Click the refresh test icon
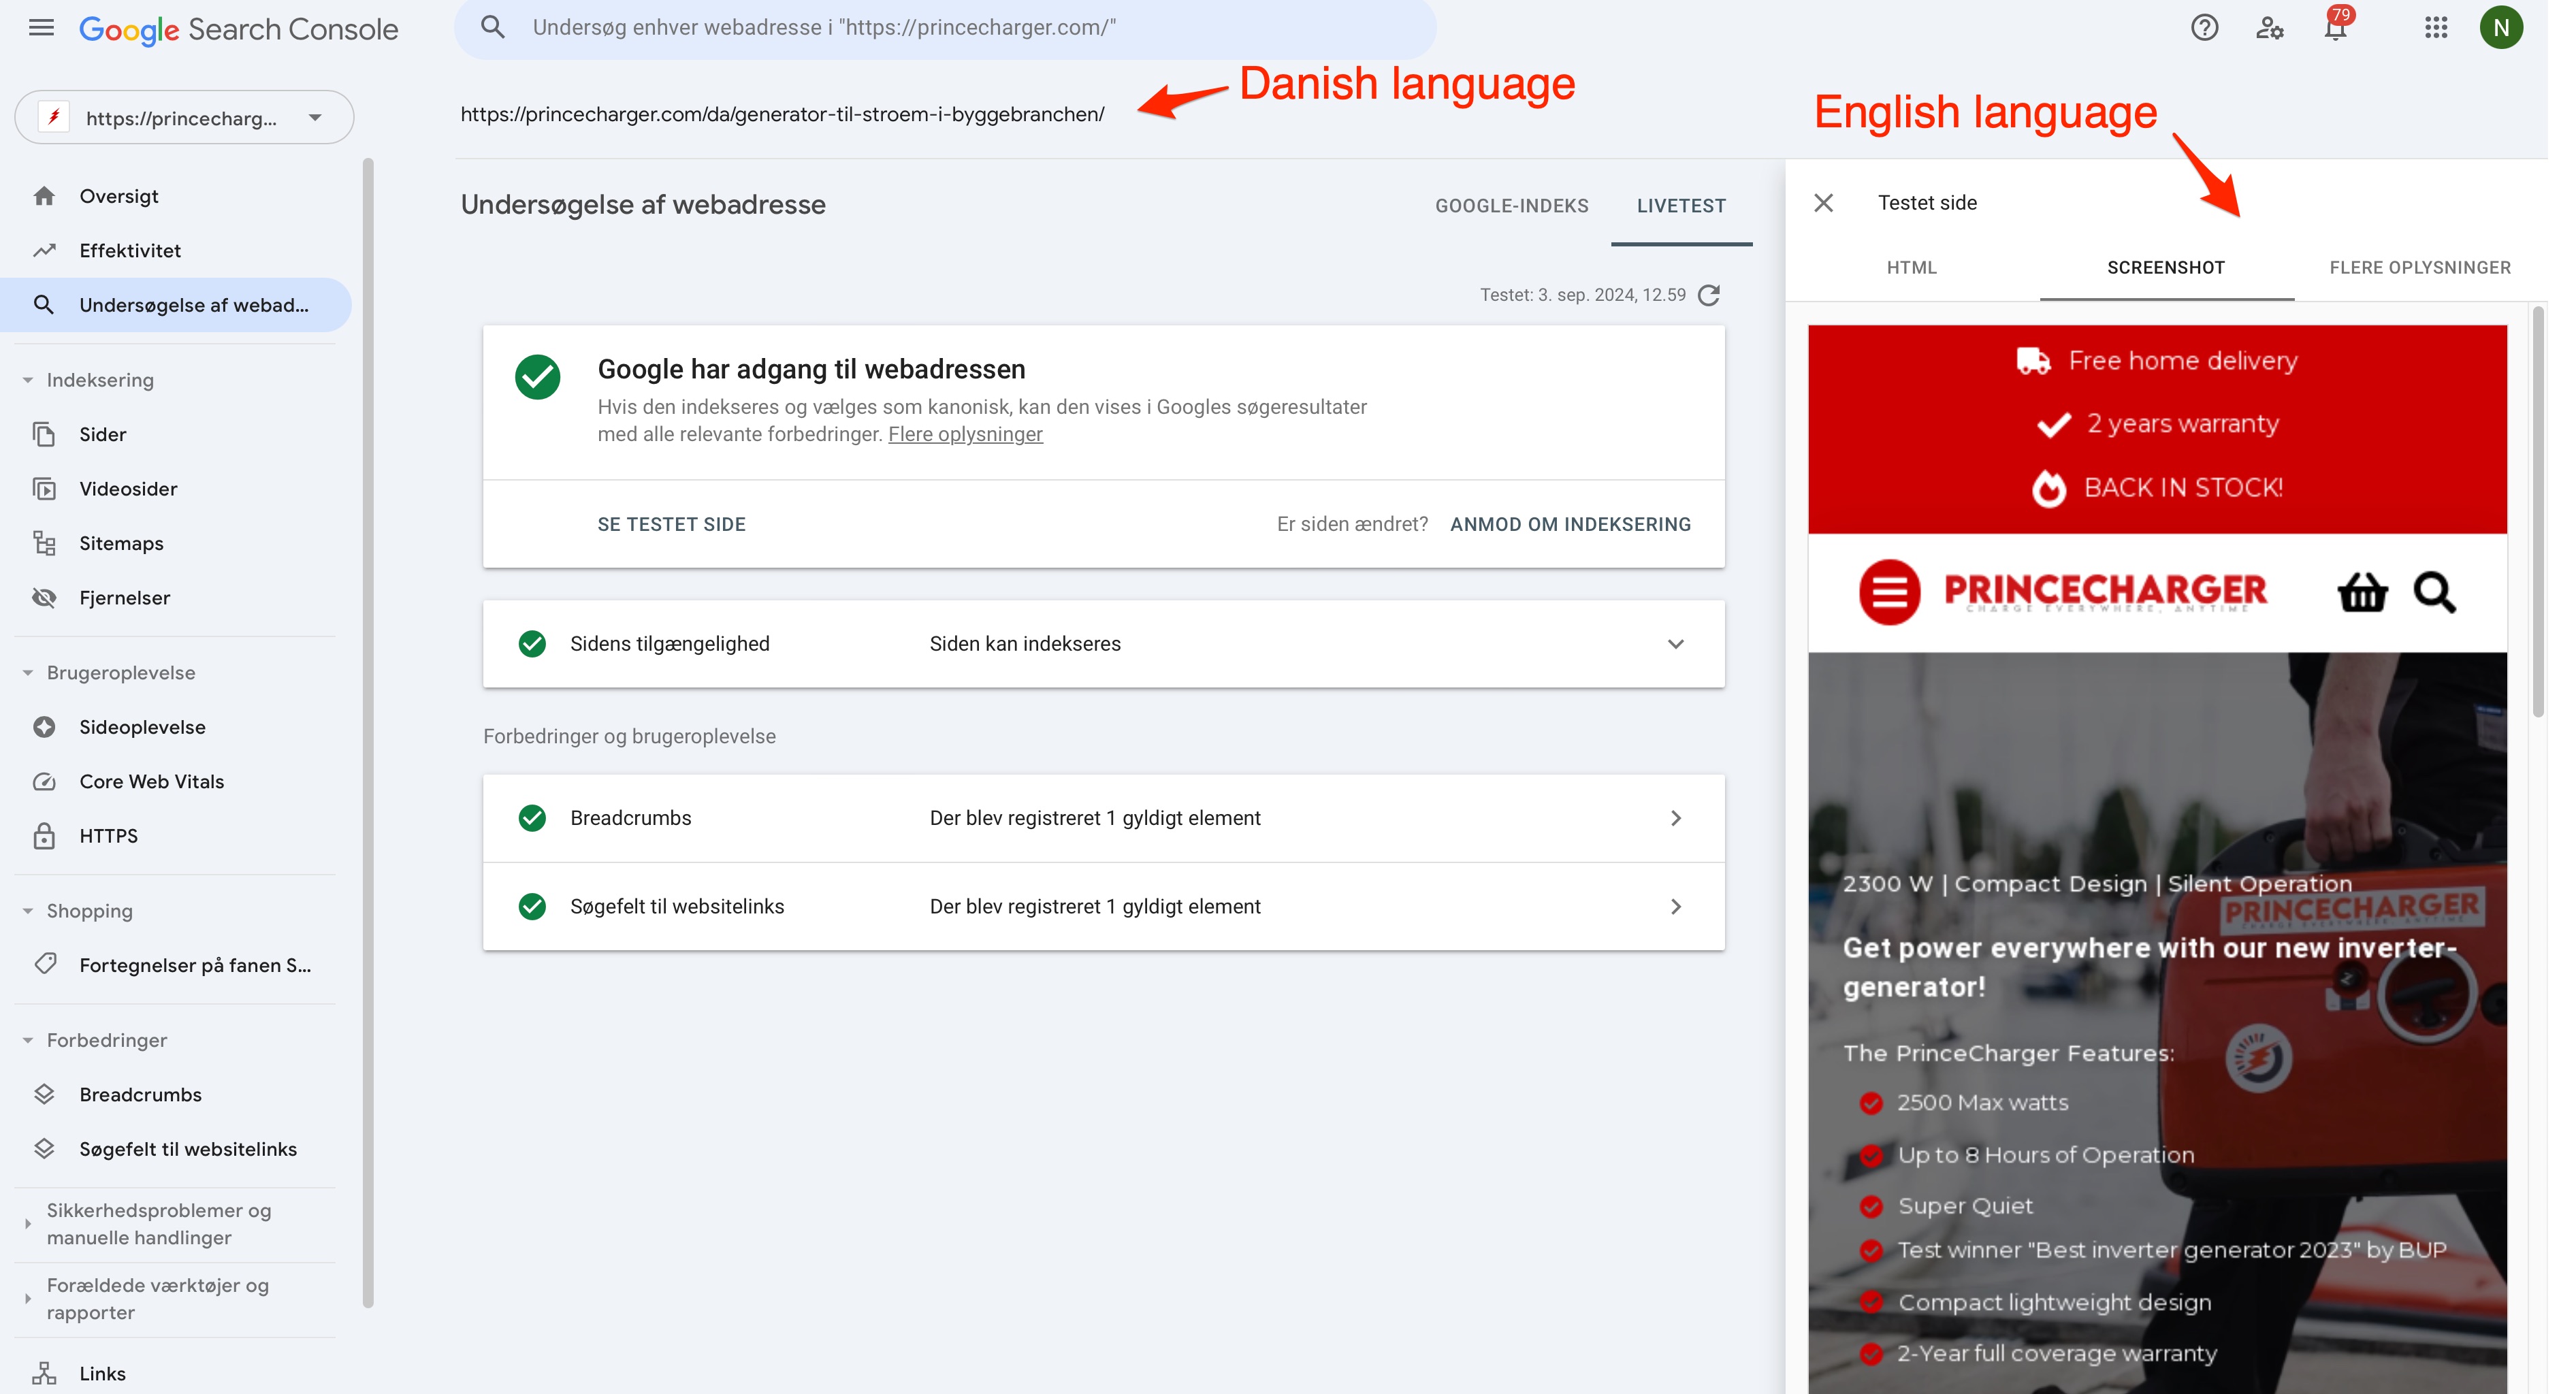The height and width of the screenshot is (1394, 2576). (1710, 295)
